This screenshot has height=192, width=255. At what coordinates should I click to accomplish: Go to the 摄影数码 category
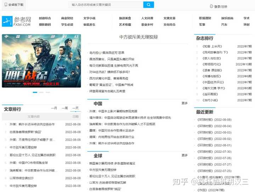coord(45,24)
